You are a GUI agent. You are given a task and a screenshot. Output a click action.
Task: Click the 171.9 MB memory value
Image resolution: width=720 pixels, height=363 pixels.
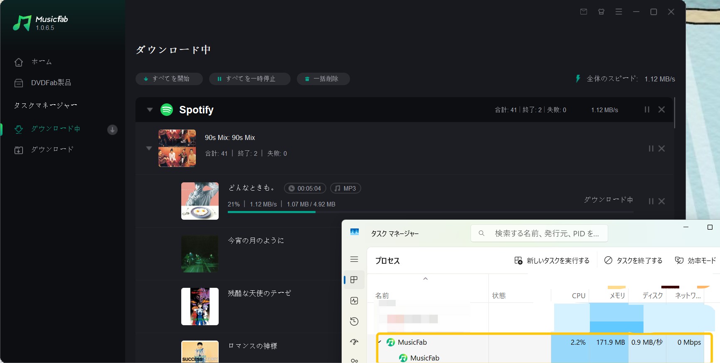pyautogui.click(x=610, y=342)
